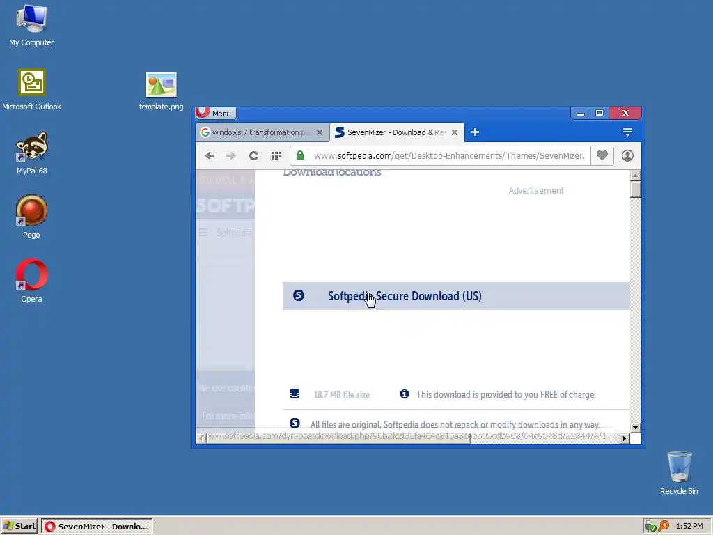Click the vertical scrollbar thumb
The height and width of the screenshot is (535, 713).
point(635,189)
